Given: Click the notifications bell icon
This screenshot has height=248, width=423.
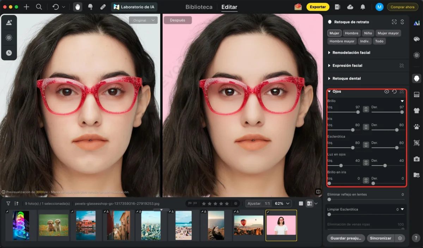Looking at the screenshot, I should (362, 7).
